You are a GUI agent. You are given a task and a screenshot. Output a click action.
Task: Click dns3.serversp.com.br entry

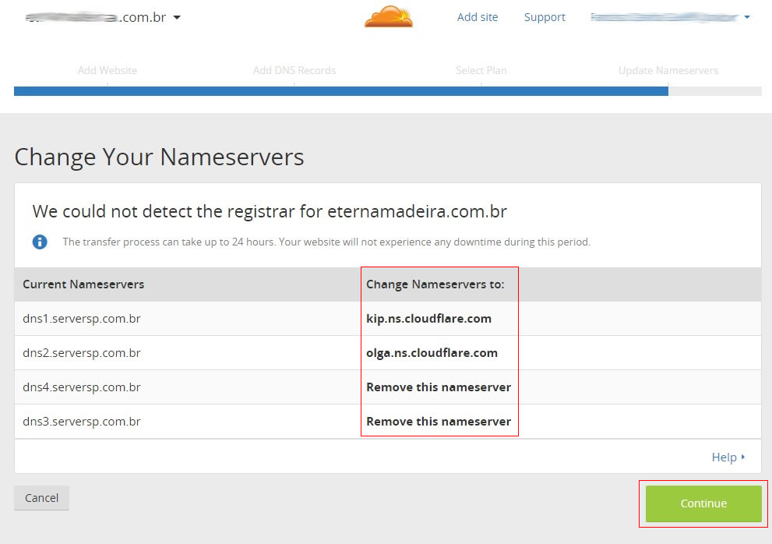(82, 422)
